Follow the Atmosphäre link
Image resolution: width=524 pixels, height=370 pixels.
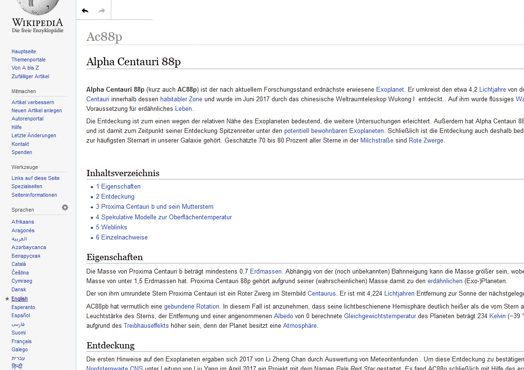click(x=300, y=326)
